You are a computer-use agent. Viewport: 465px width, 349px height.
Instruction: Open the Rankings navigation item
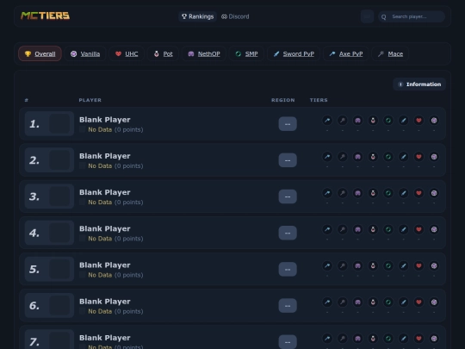point(197,16)
